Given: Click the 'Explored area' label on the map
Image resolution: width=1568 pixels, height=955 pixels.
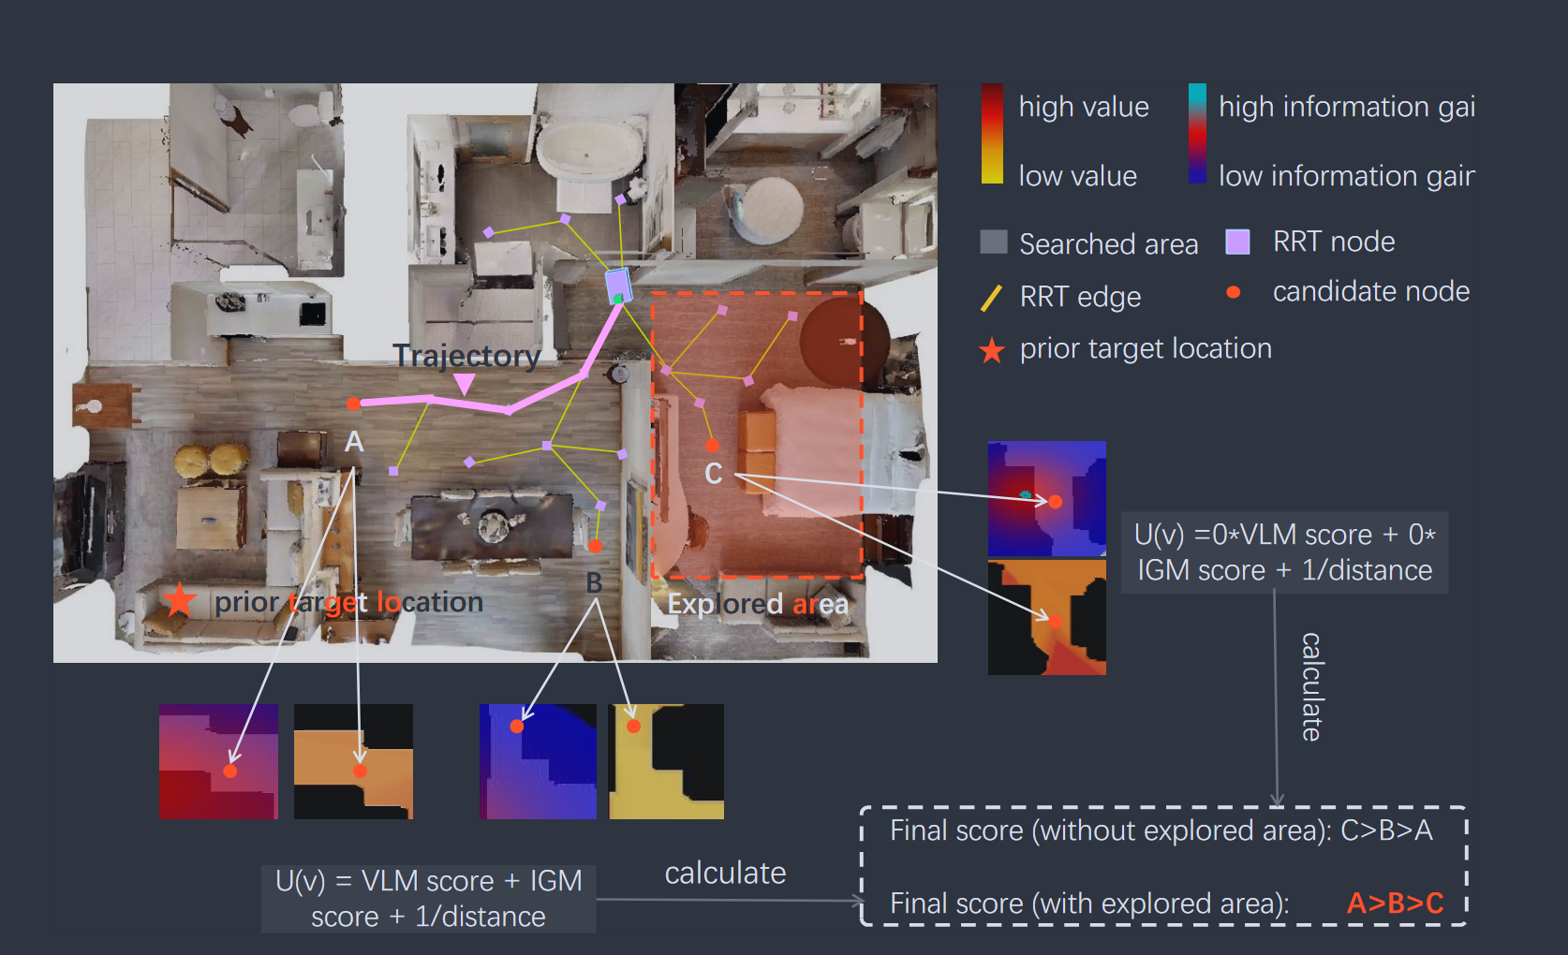Looking at the screenshot, I should coord(758,604).
